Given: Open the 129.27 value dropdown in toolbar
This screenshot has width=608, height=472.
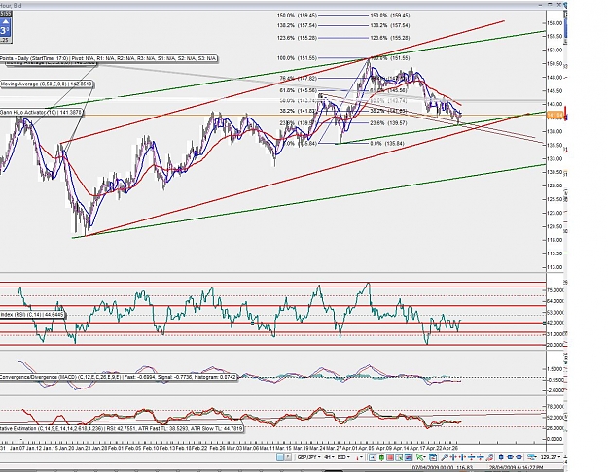Looking at the screenshot, I should pos(551,457).
